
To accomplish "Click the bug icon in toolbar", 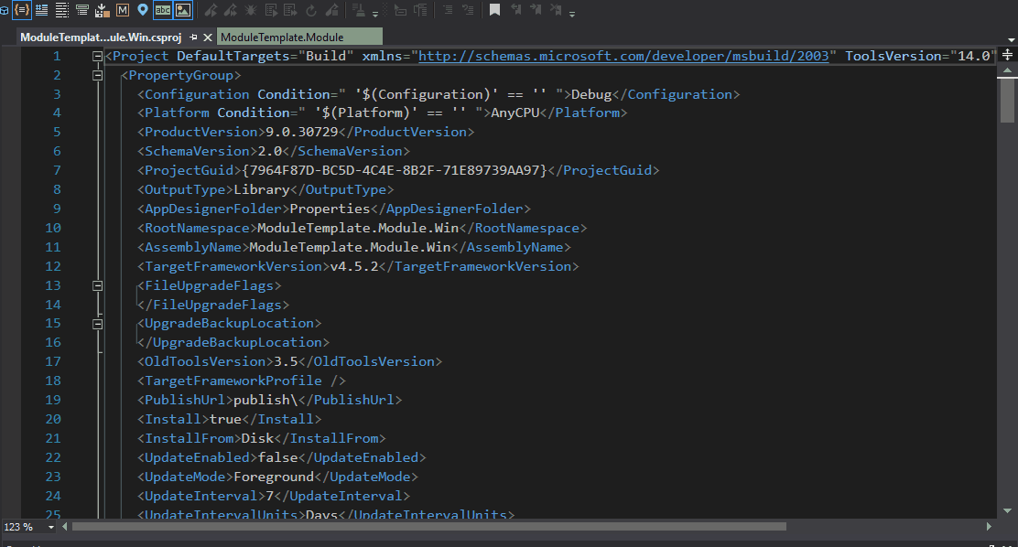I will [x=251, y=10].
